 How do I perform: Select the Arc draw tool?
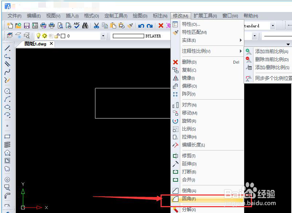pos(7,99)
